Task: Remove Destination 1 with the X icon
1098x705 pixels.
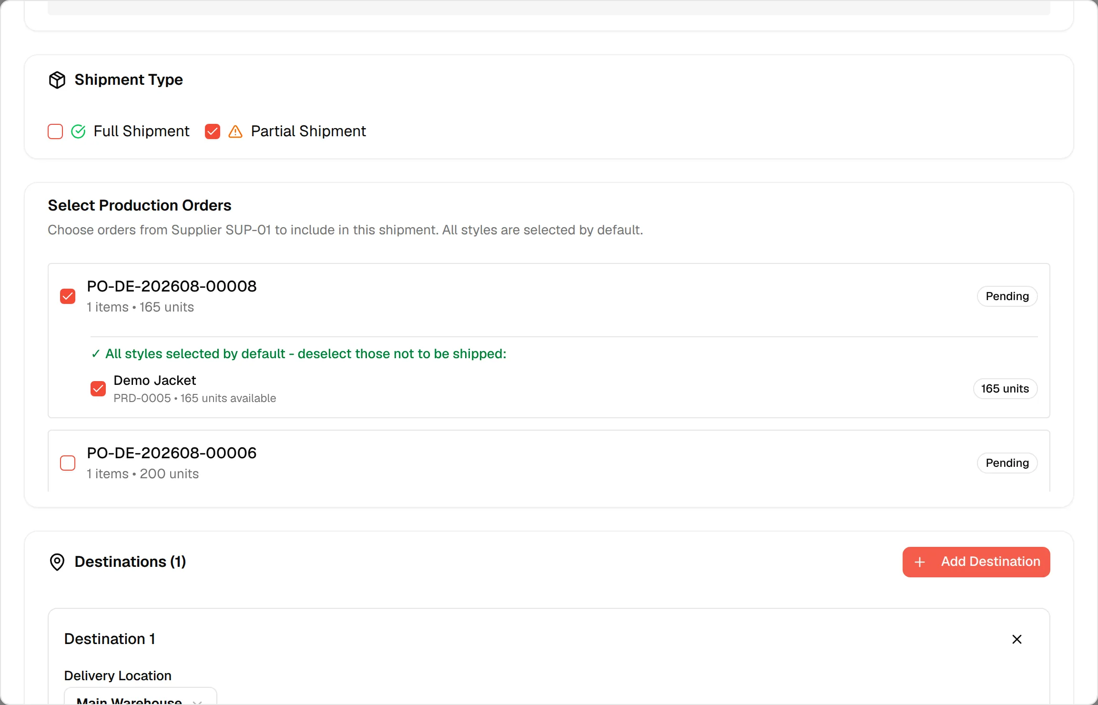Action: click(x=1017, y=639)
